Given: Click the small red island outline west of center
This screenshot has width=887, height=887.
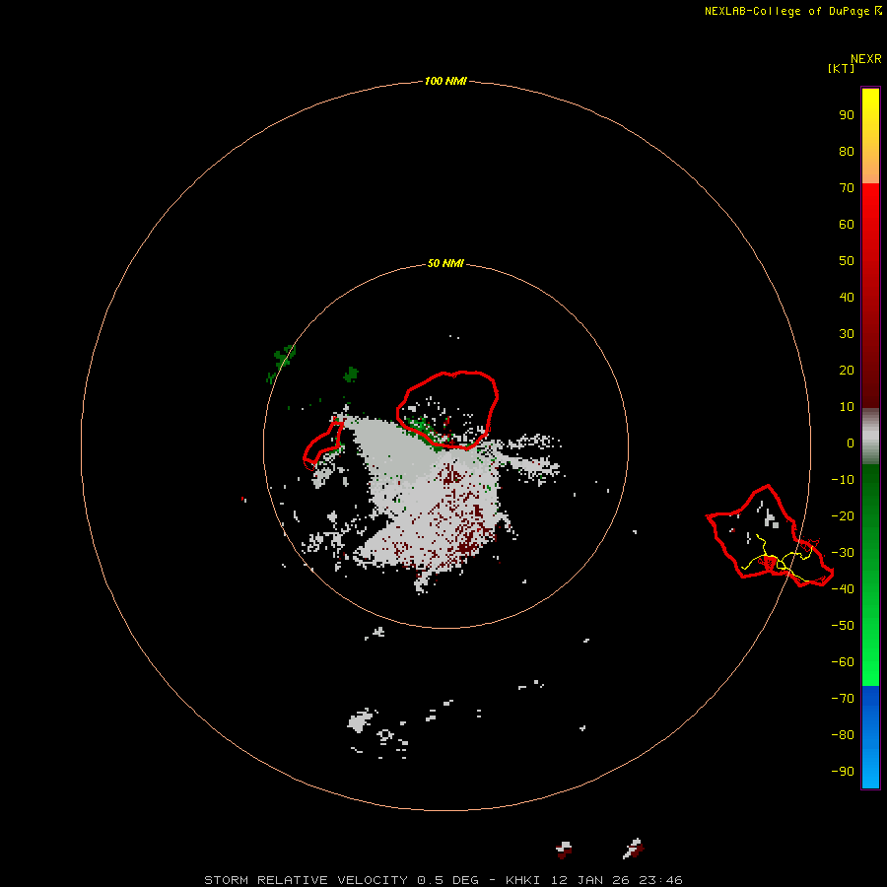Looking at the screenshot, I should [x=323, y=444].
